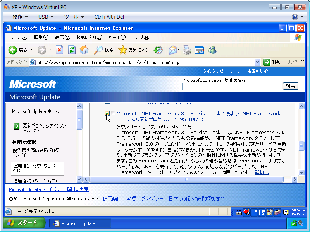Uncheck the .NET Framework 3.5 update checkbox
310x232 pixels.
(x=107, y=113)
